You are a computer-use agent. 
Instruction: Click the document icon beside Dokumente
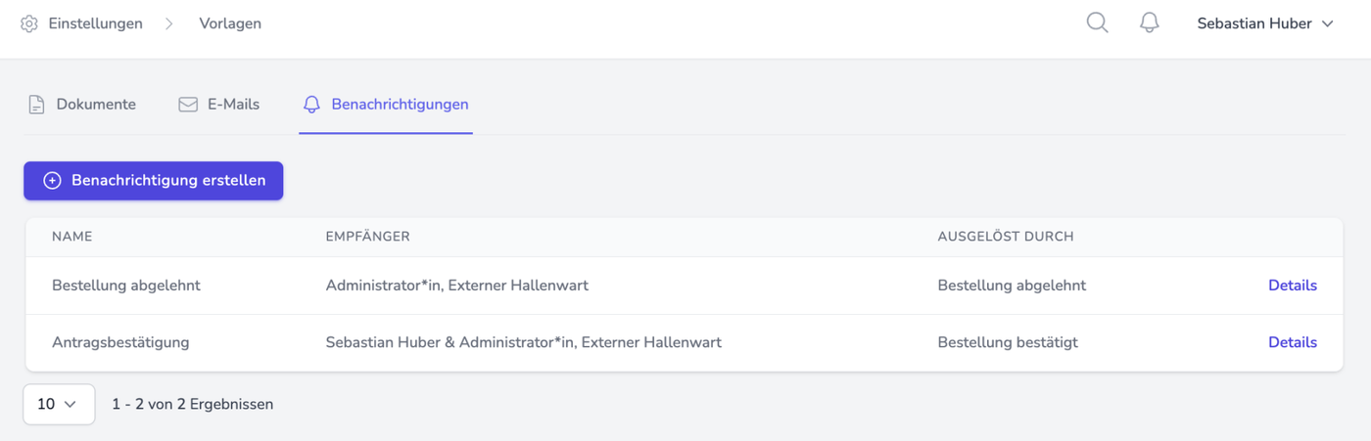click(36, 105)
